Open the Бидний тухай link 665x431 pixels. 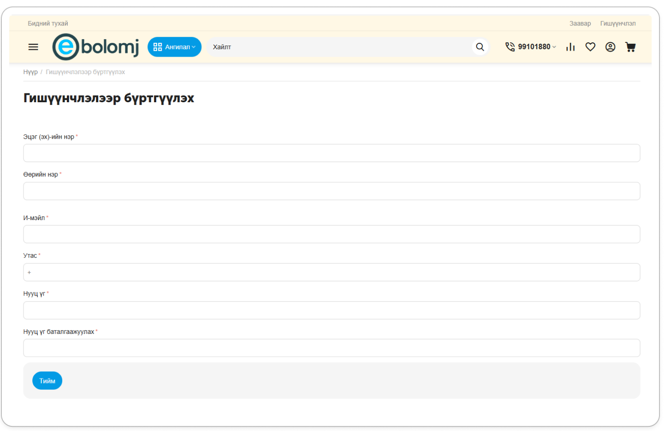pyautogui.click(x=47, y=23)
